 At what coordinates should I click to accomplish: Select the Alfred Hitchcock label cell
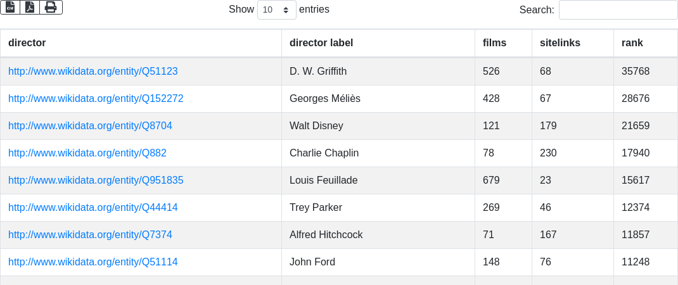point(378,235)
